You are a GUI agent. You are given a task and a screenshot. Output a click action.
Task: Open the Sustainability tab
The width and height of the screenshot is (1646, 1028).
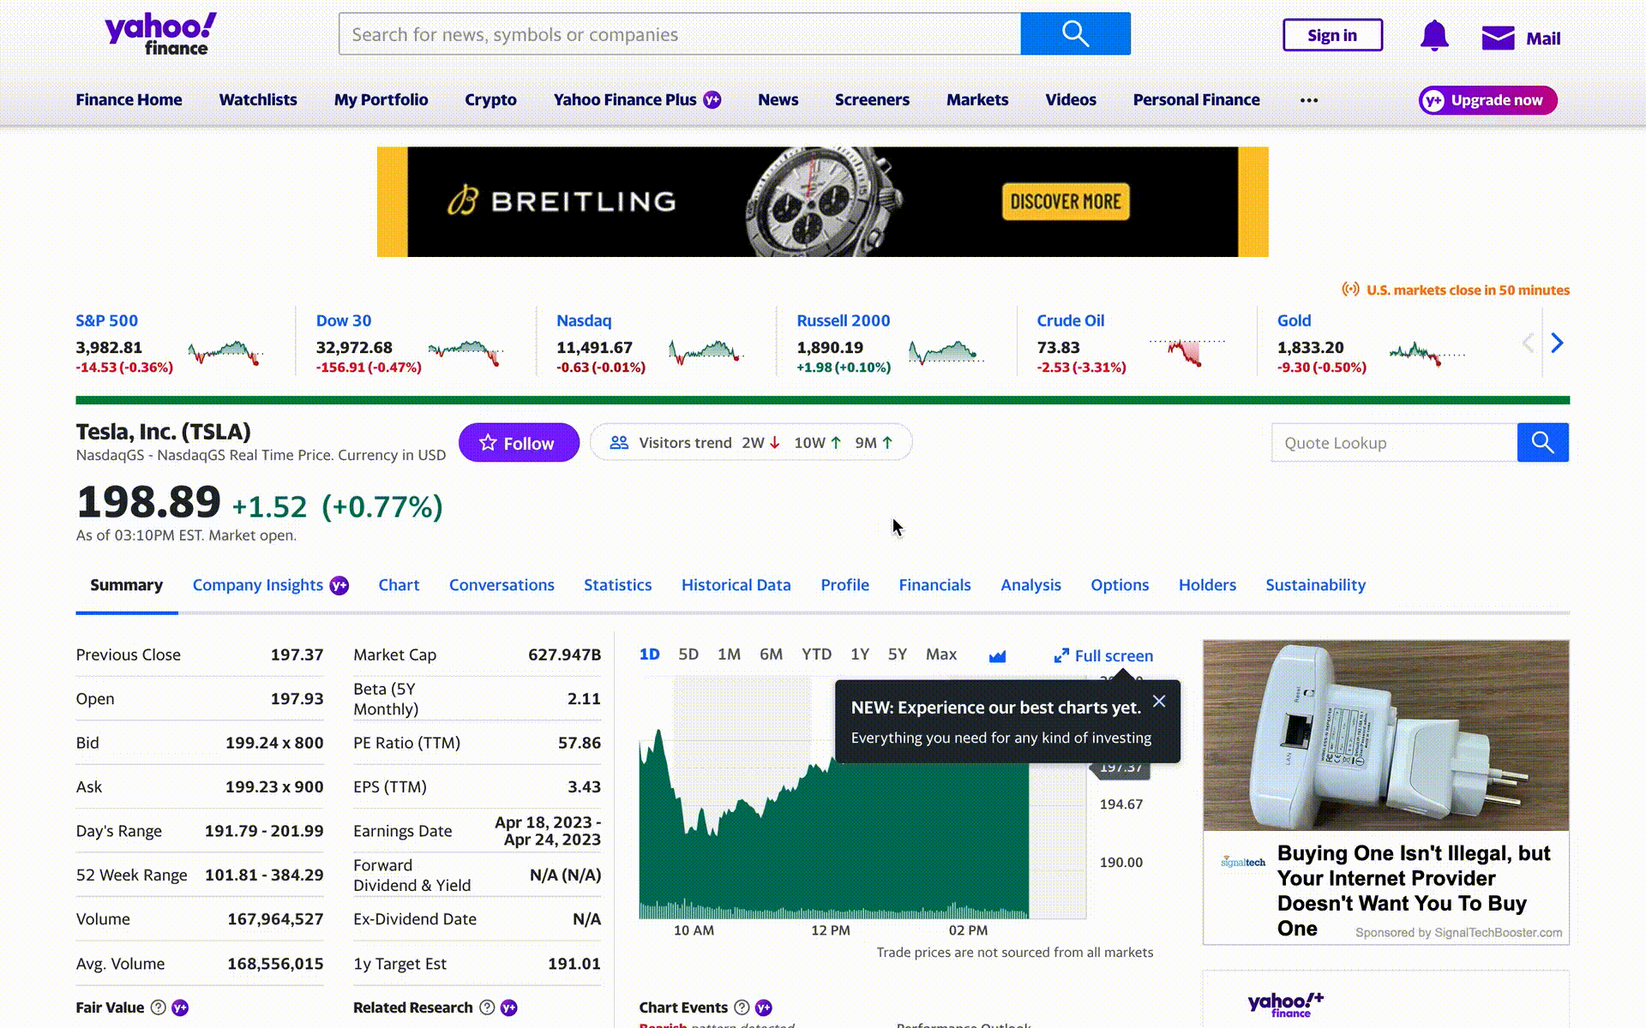pos(1315,585)
